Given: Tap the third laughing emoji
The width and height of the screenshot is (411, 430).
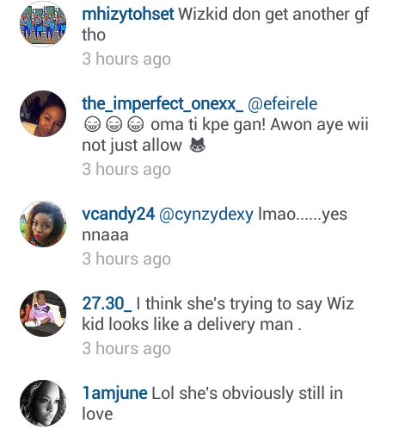Looking at the screenshot, I should [x=135, y=125].
